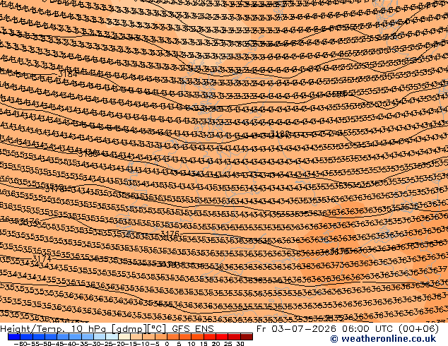Viewport: 448px width, 346px height.
Task: Click the 3174 contour label at left
Action: [42, 259]
